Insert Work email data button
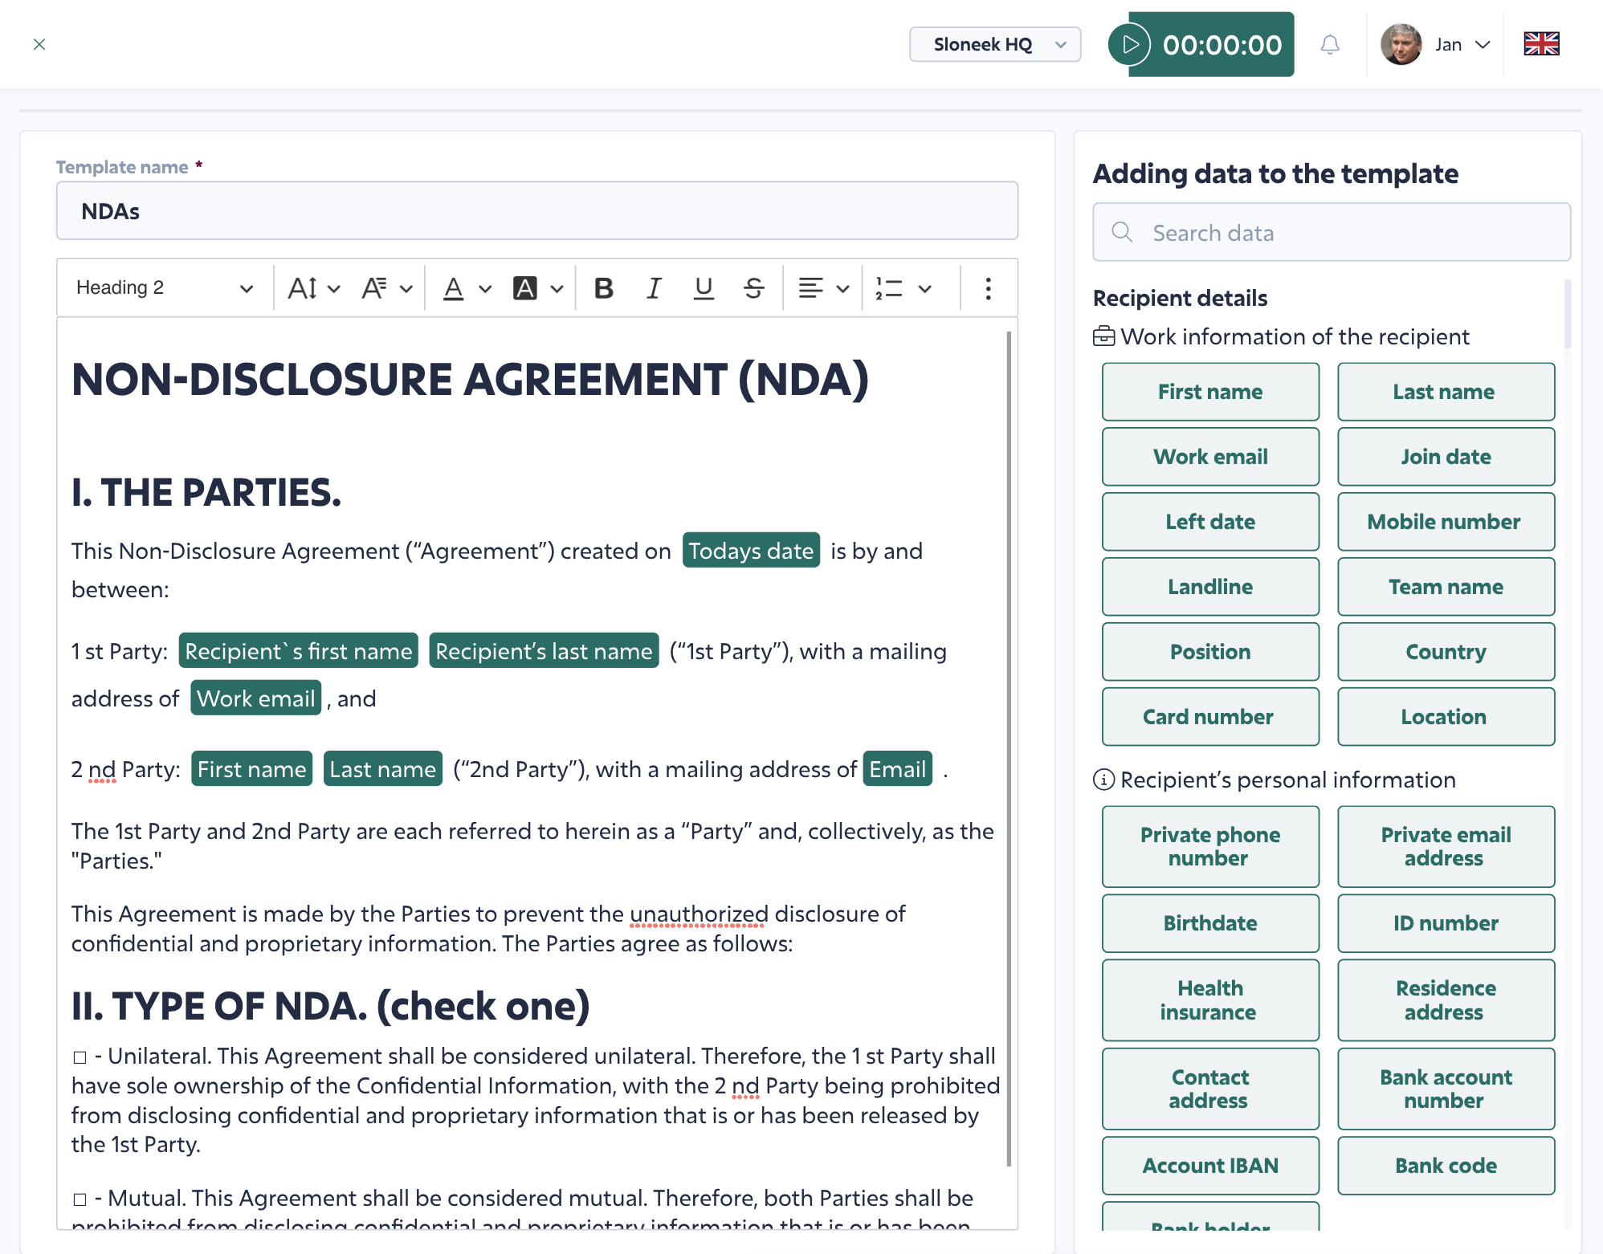The height and width of the screenshot is (1254, 1603). pos(1210,457)
